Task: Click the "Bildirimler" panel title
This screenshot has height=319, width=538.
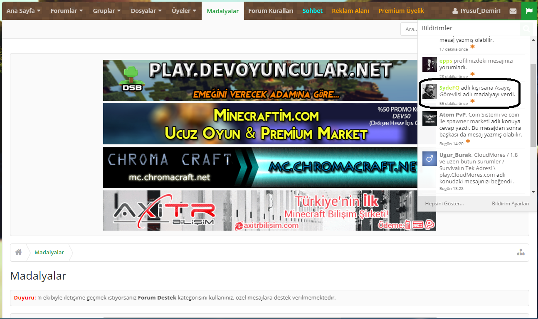Action: (x=437, y=28)
